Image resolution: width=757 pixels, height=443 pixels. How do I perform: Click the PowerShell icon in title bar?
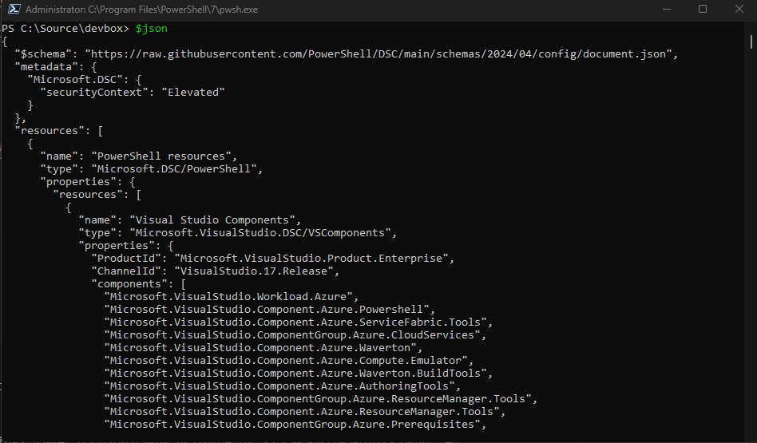[x=14, y=9]
